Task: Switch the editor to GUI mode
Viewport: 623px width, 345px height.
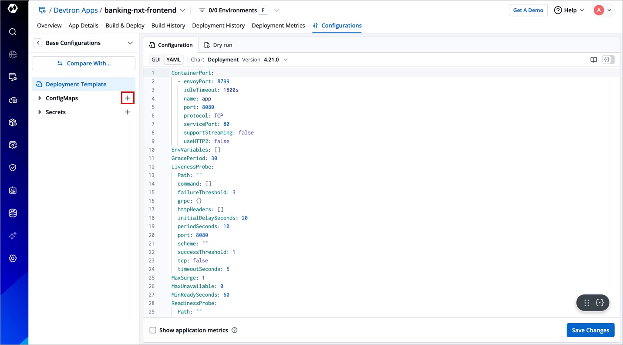Action: coord(156,60)
